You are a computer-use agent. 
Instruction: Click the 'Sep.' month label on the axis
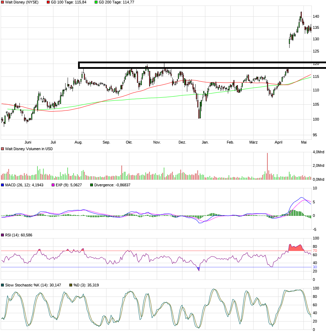(x=106, y=142)
